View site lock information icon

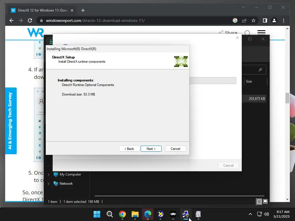click(41, 20)
